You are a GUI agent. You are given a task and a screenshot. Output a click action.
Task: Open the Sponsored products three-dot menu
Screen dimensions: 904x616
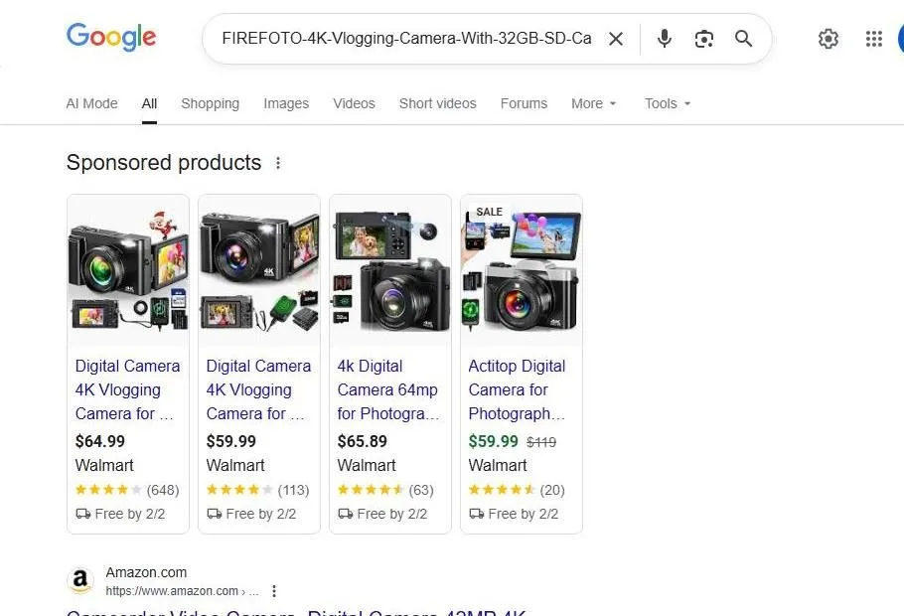[x=278, y=162]
